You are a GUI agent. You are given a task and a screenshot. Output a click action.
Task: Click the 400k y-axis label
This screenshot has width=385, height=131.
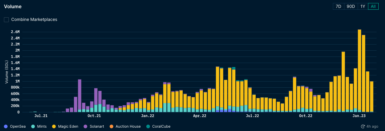tap(16, 100)
